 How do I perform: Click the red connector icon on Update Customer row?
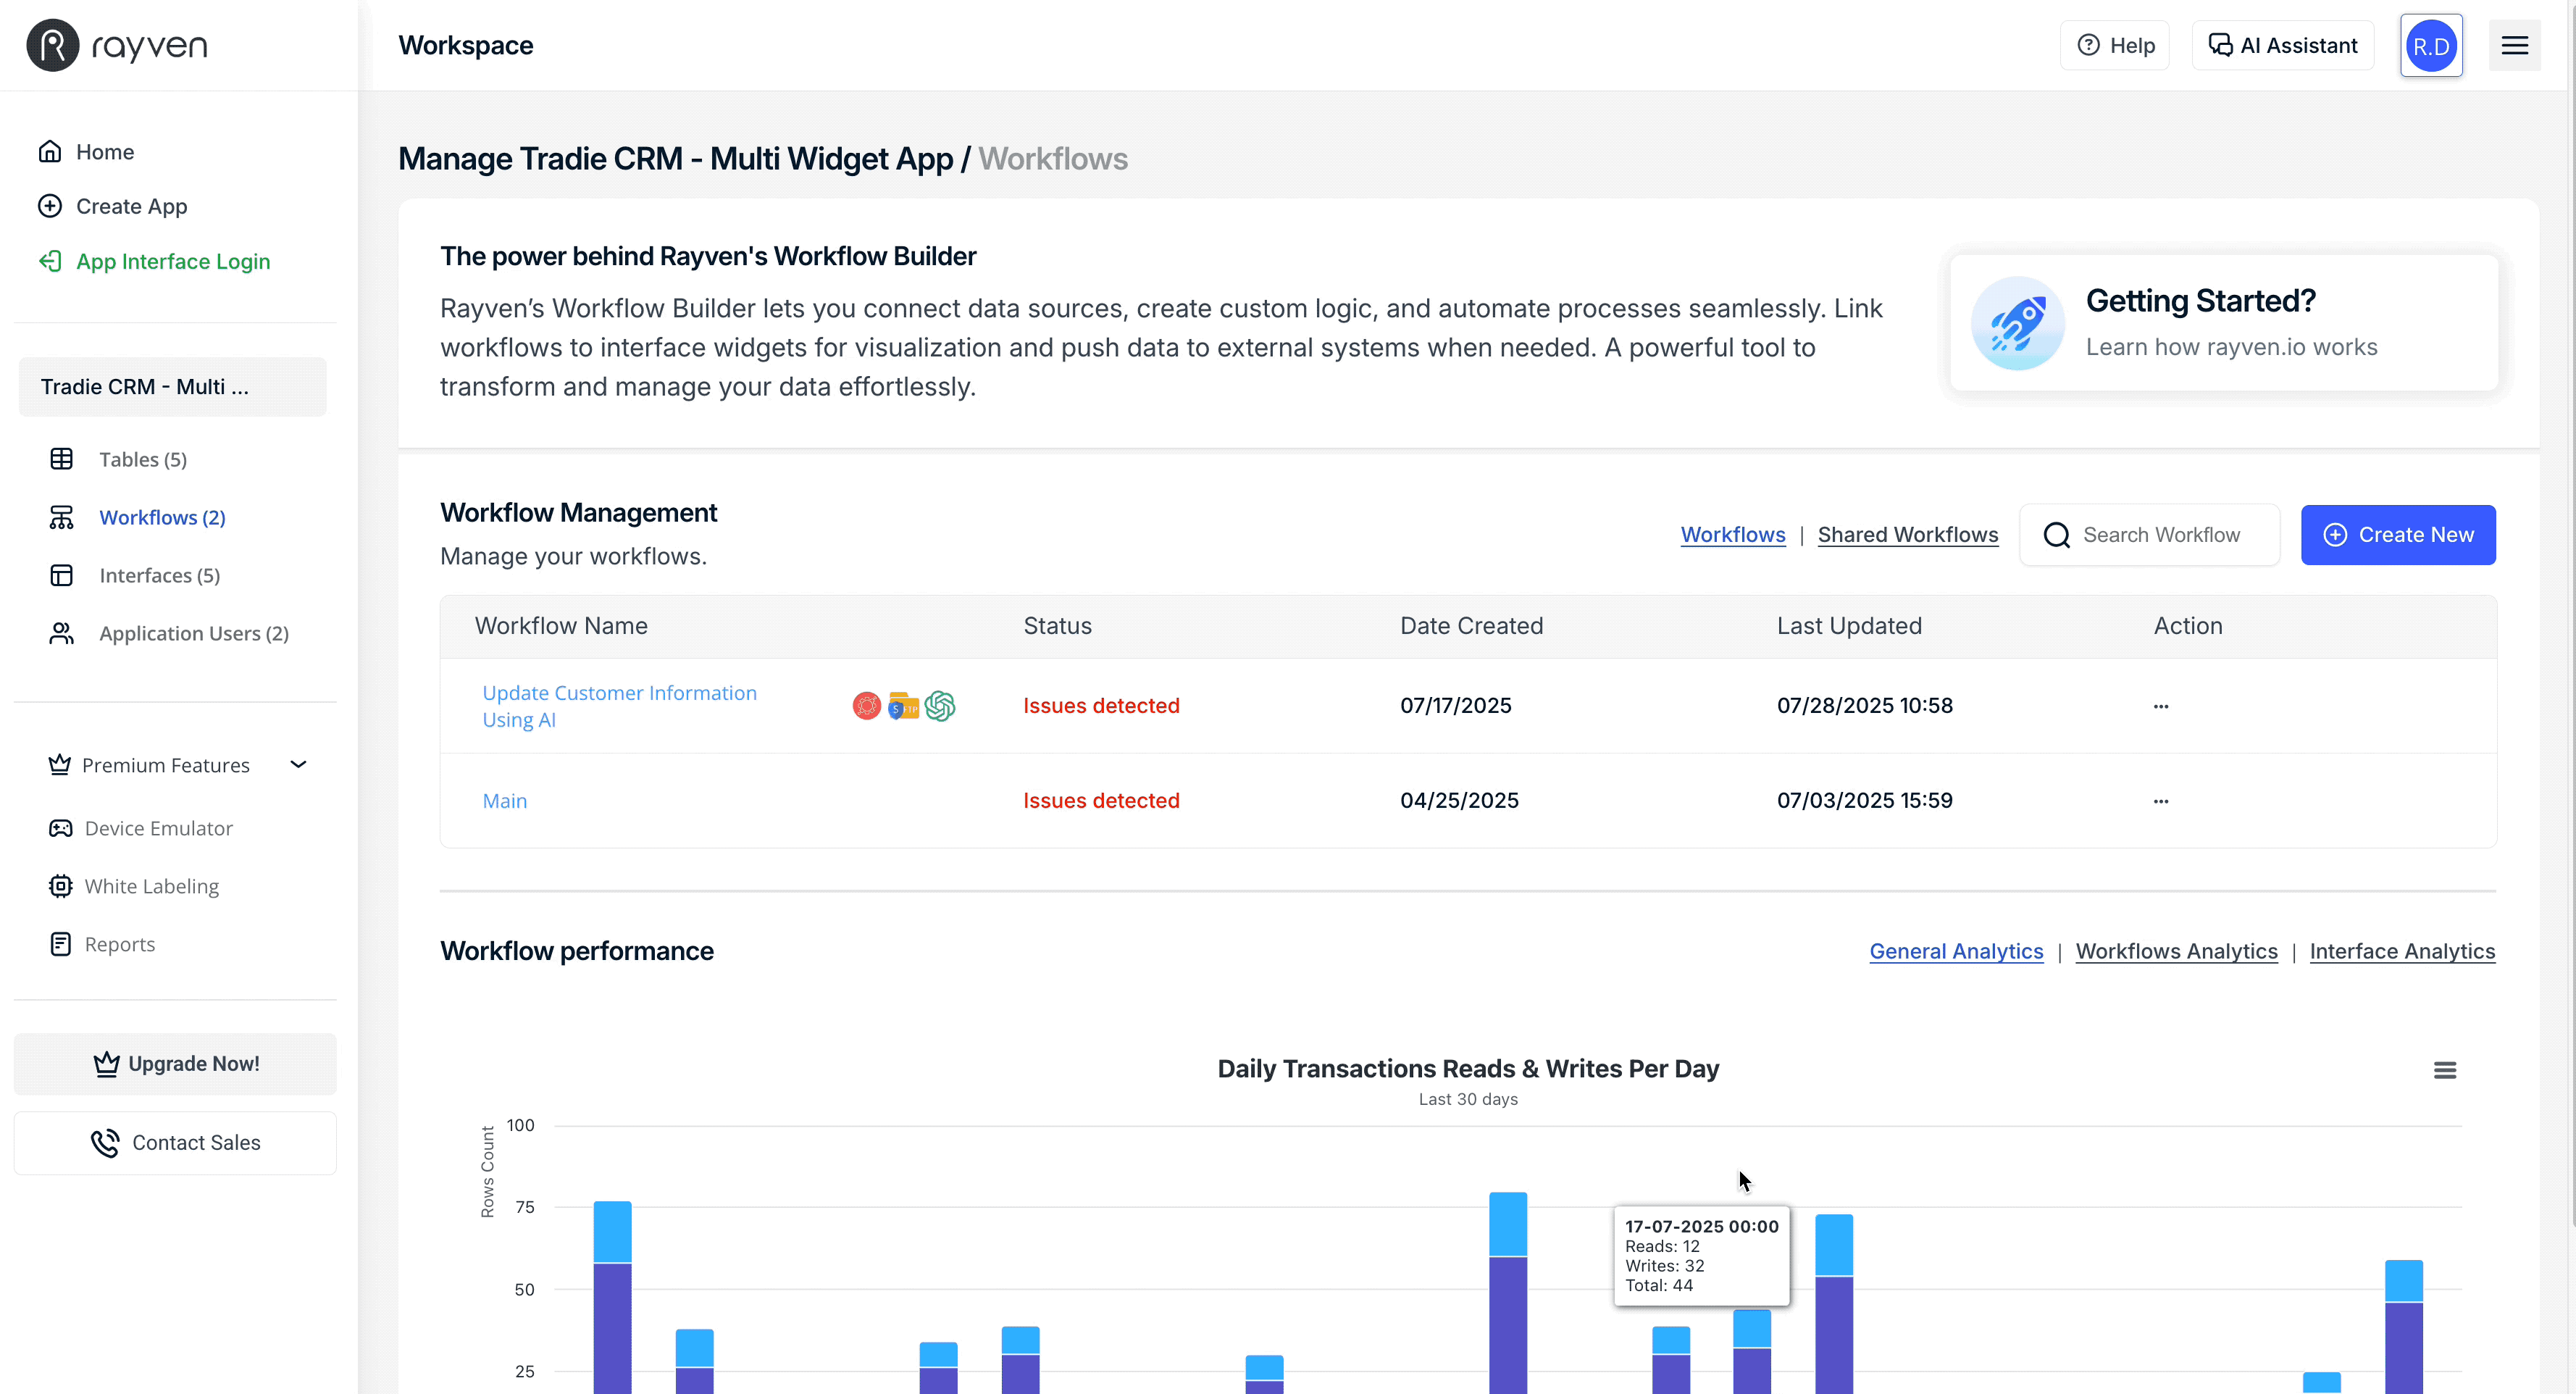(x=867, y=706)
